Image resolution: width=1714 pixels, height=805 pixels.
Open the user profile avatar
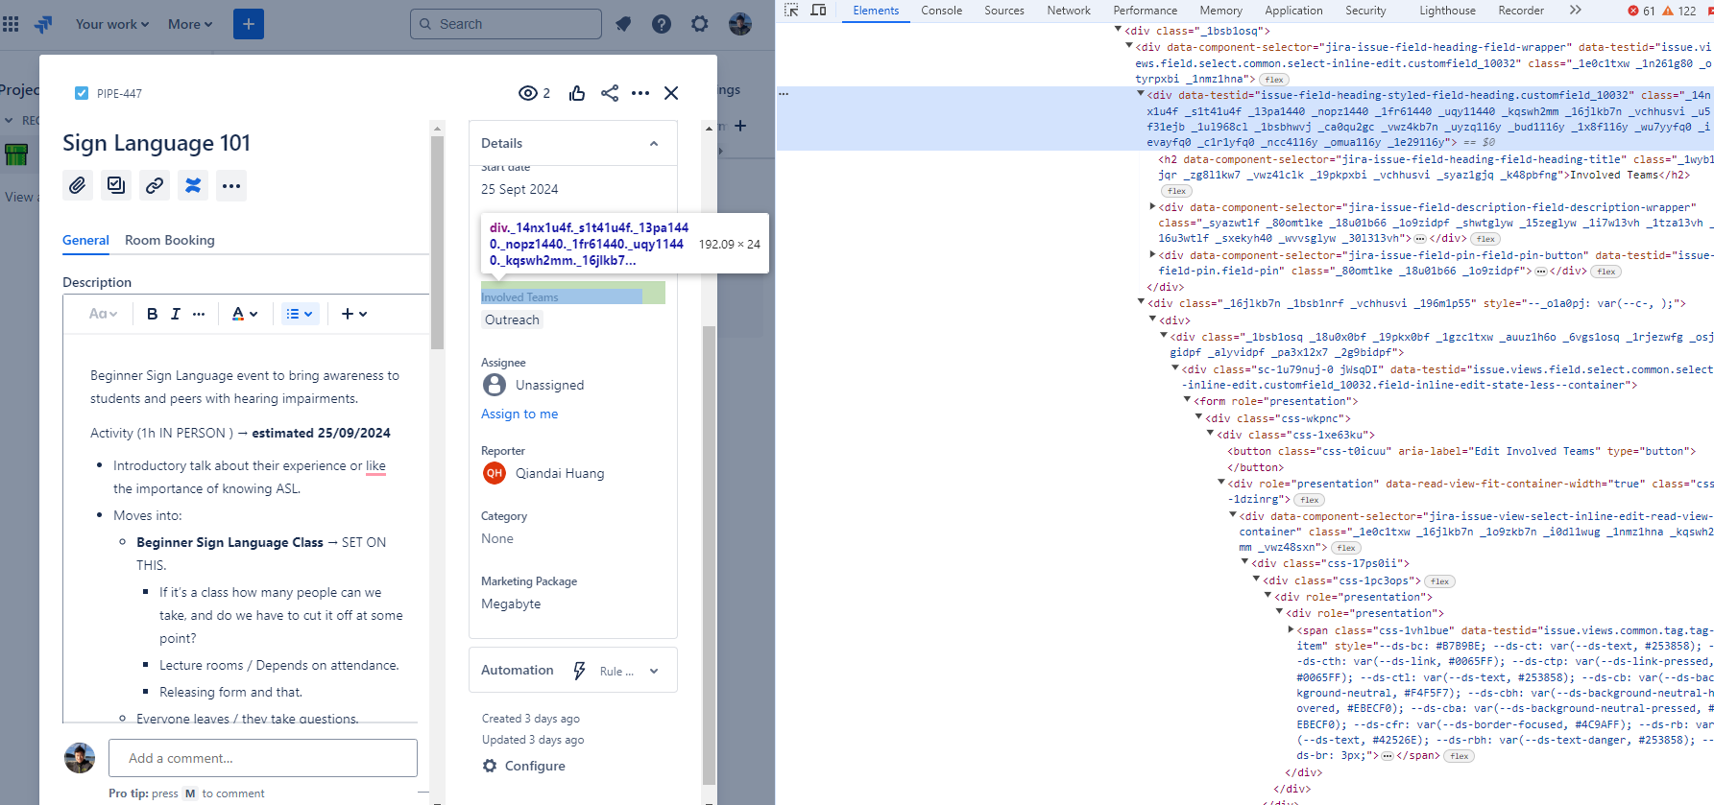[740, 24]
